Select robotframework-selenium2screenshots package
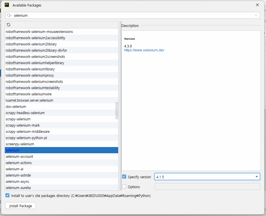Viewport: 266px width, 216px height. pyautogui.click(x=62, y=56)
